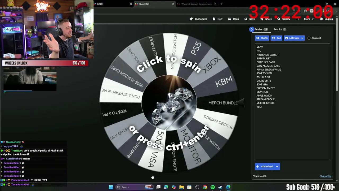Click the 'SHURE SM7B' entry text
Viewport: 339px width, 191px height.
[264, 81]
